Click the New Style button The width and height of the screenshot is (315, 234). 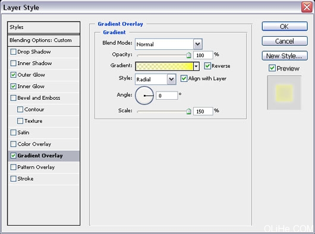point(285,56)
